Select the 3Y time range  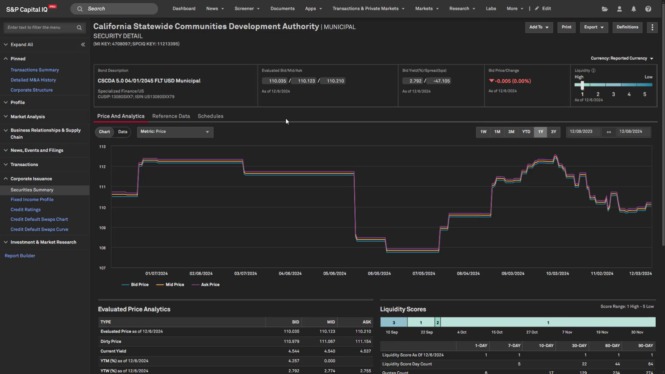pos(553,132)
